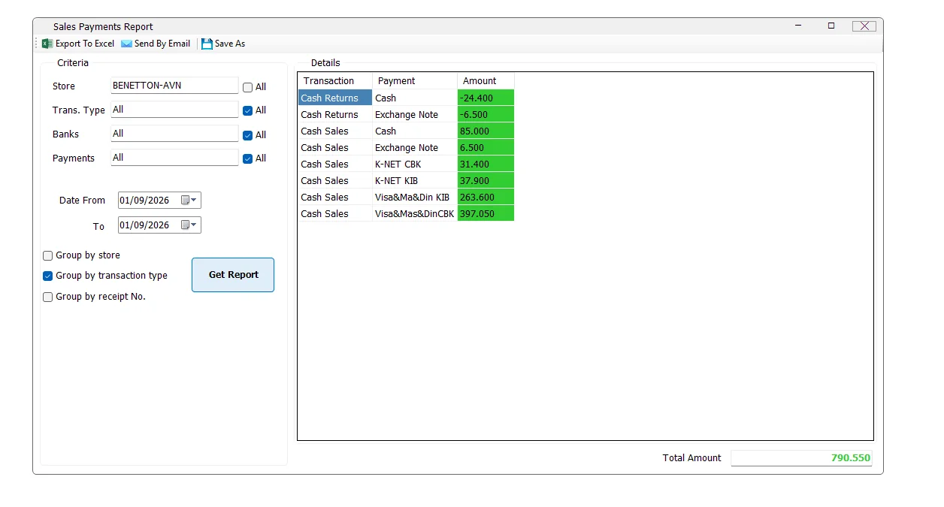Click the Payments input field
The height and width of the screenshot is (507, 944).
[x=174, y=158]
